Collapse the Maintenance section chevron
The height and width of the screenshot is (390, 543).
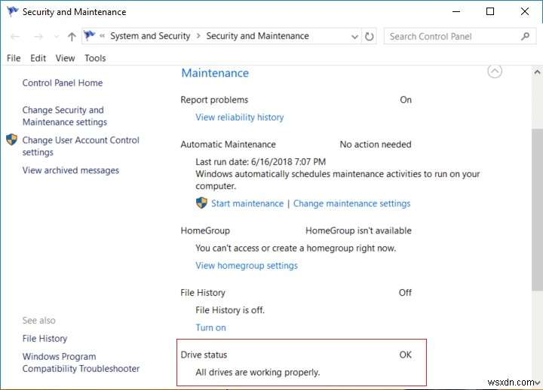point(495,72)
